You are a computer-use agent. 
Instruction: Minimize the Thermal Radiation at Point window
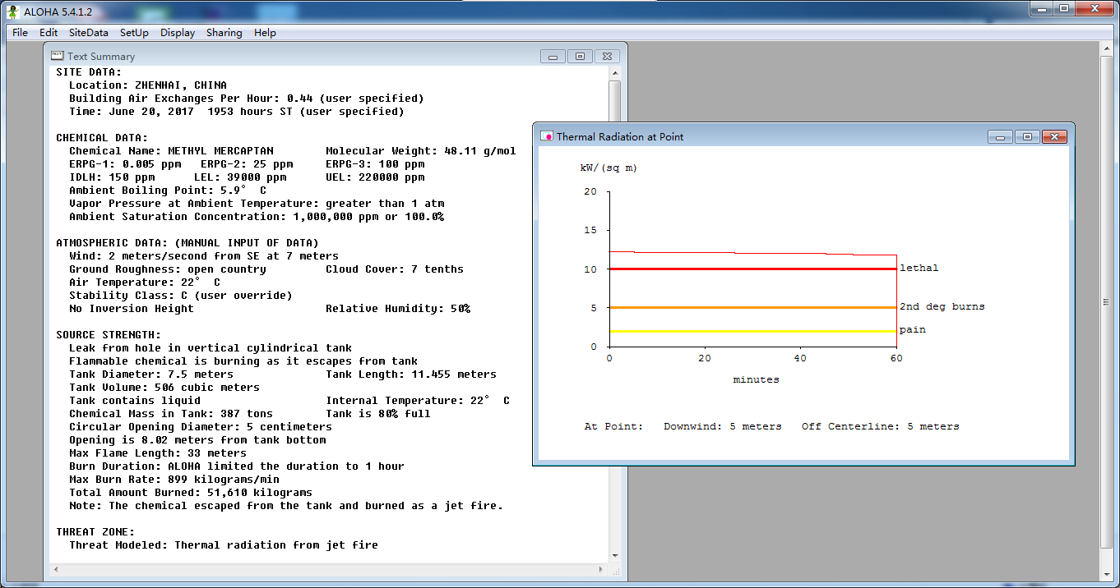1000,137
